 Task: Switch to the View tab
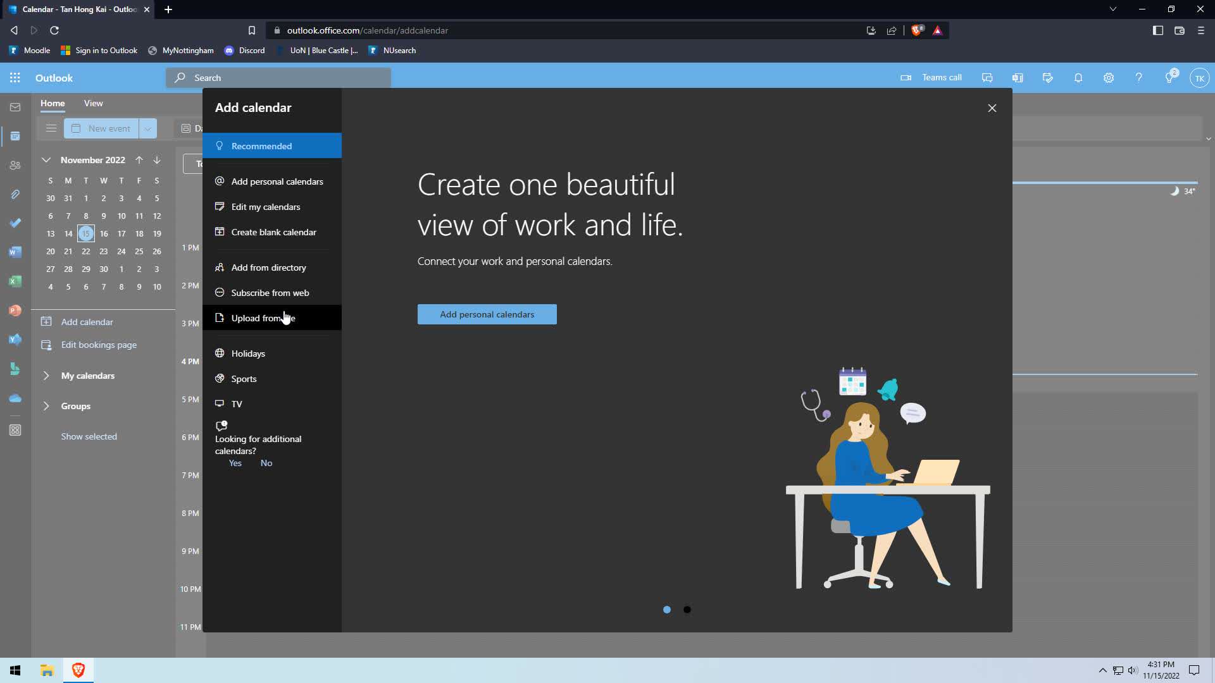pos(93,103)
